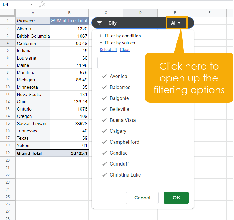Select the Saskatchewan cell

coord(33,124)
